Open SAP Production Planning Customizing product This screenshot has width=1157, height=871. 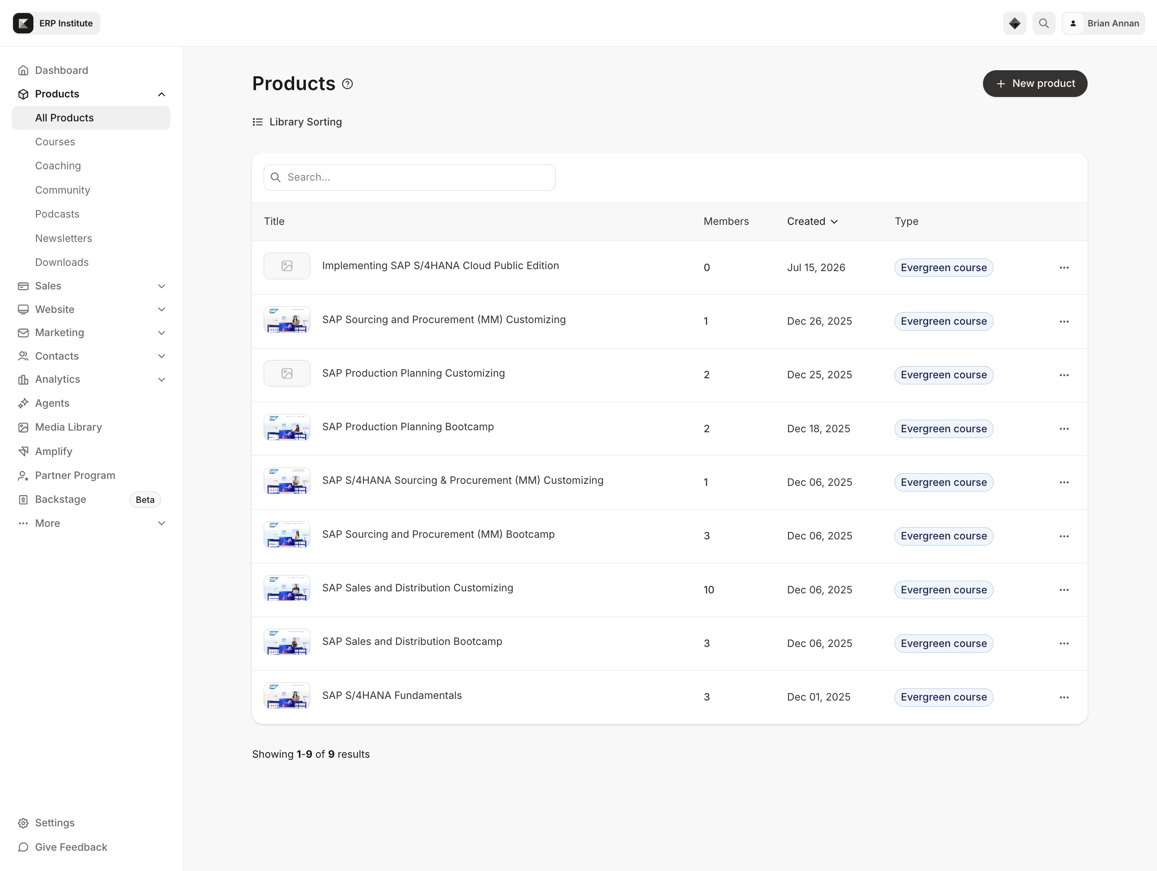tap(413, 373)
